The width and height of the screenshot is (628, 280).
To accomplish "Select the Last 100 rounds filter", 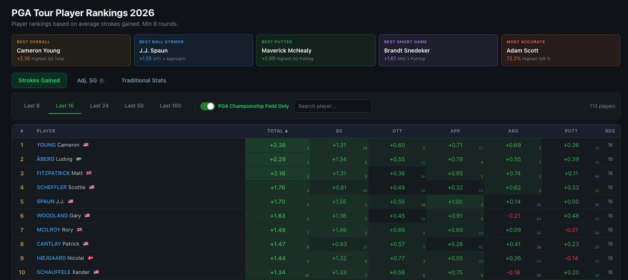I will tap(171, 106).
